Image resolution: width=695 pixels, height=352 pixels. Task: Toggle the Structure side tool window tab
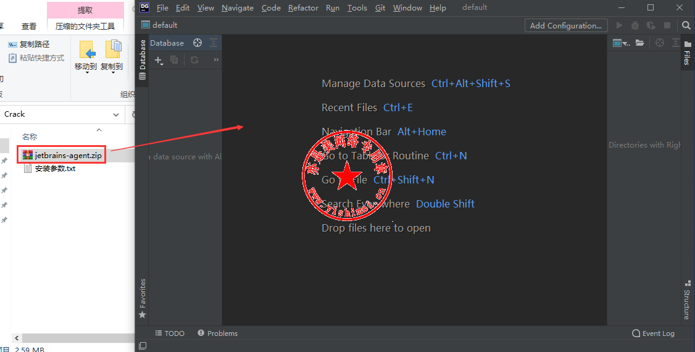[687, 300]
